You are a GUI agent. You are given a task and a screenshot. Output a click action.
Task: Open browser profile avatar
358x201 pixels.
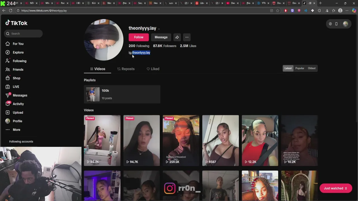coord(340,11)
